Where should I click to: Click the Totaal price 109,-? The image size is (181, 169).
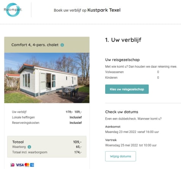click(x=77, y=142)
